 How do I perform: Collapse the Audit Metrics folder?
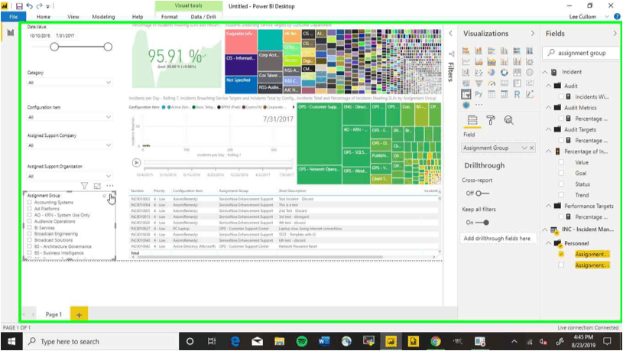pyautogui.click(x=549, y=108)
